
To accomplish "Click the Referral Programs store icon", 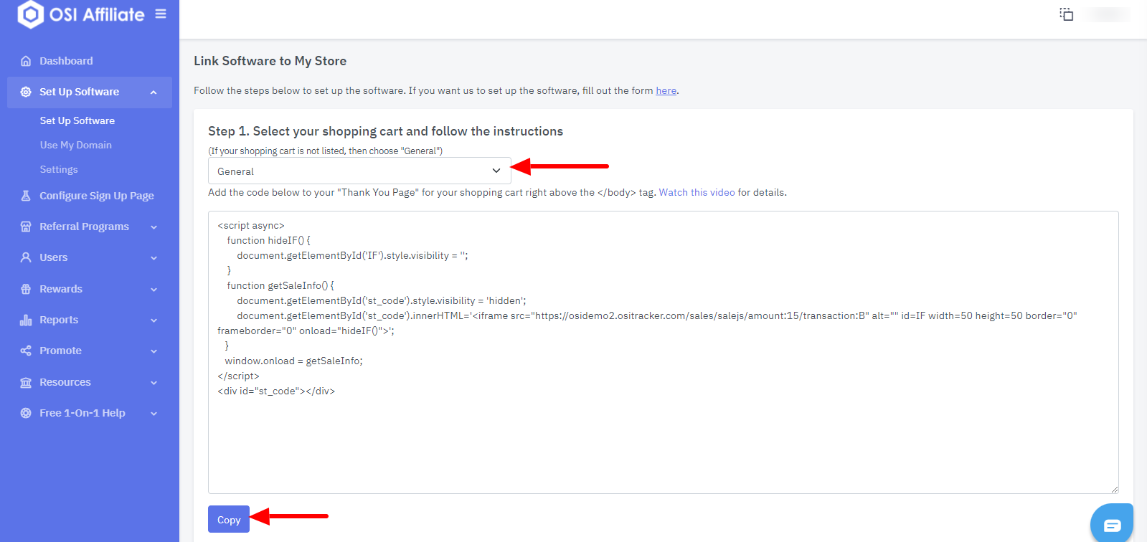I will pos(26,227).
